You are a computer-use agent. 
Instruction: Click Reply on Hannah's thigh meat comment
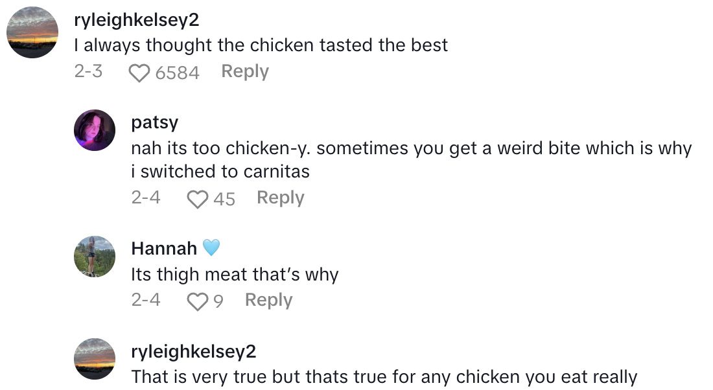coord(268,299)
